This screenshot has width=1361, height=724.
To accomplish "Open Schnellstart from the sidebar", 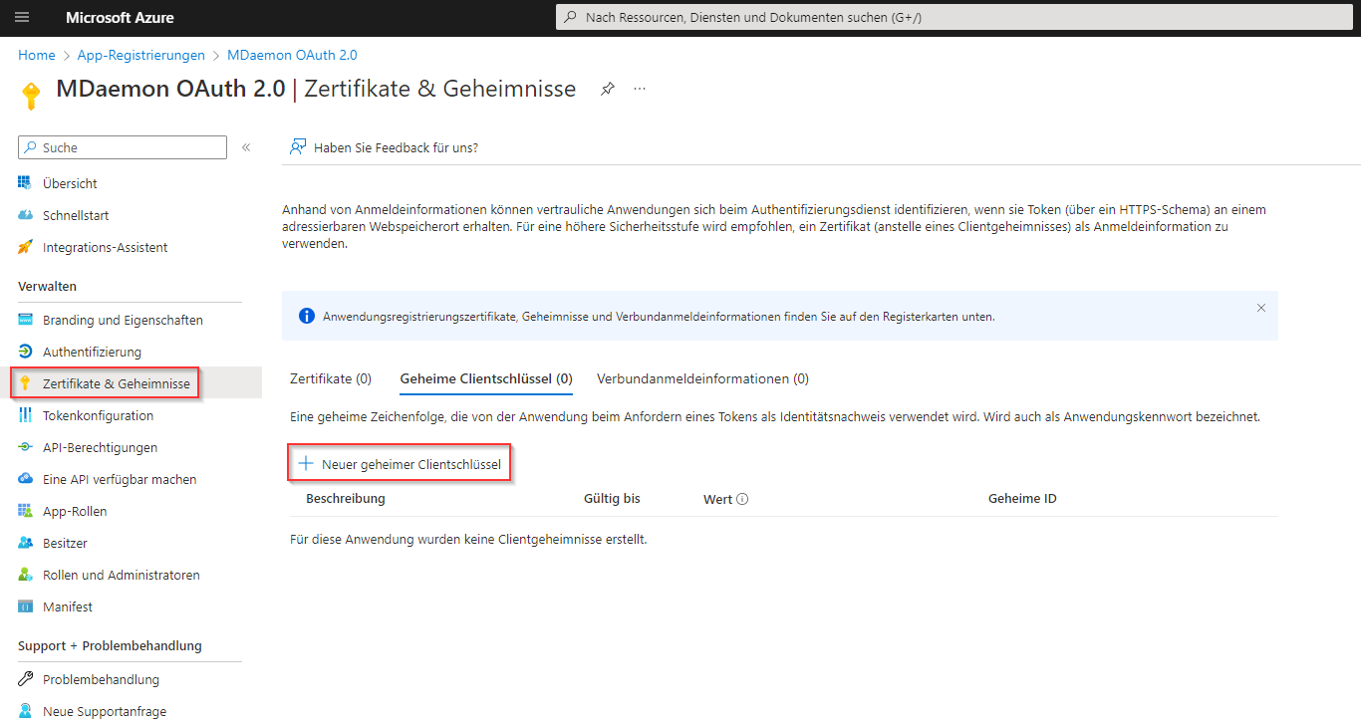I will coord(76,215).
